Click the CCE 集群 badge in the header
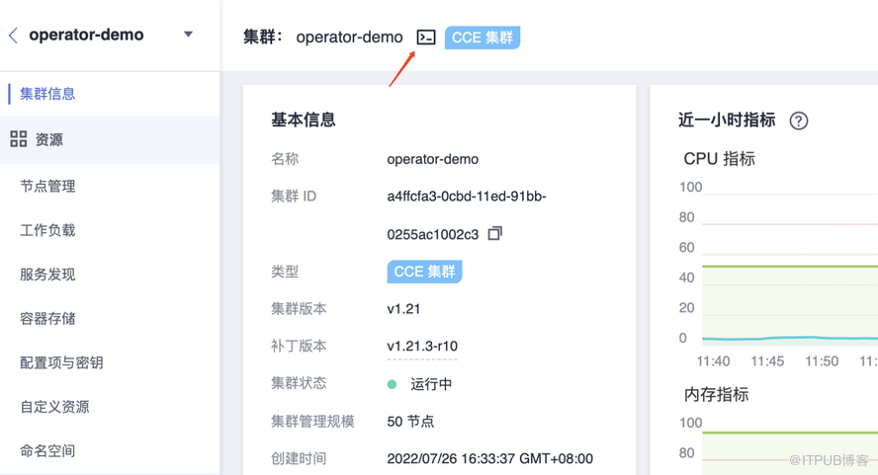 [x=483, y=38]
